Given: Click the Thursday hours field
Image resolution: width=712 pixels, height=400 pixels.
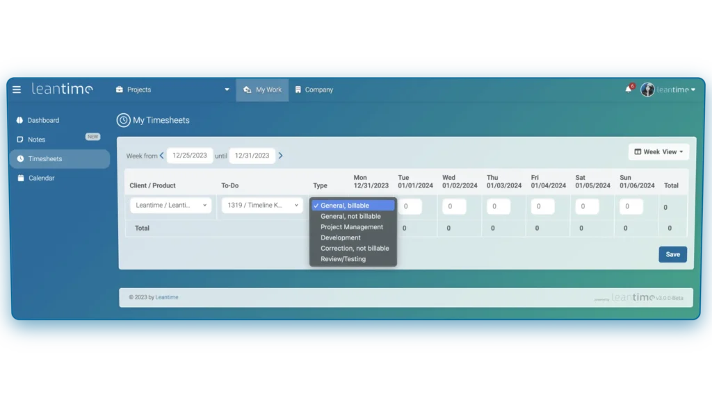Looking at the screenshot, I should pyautogui.click(x=499, y=206).
